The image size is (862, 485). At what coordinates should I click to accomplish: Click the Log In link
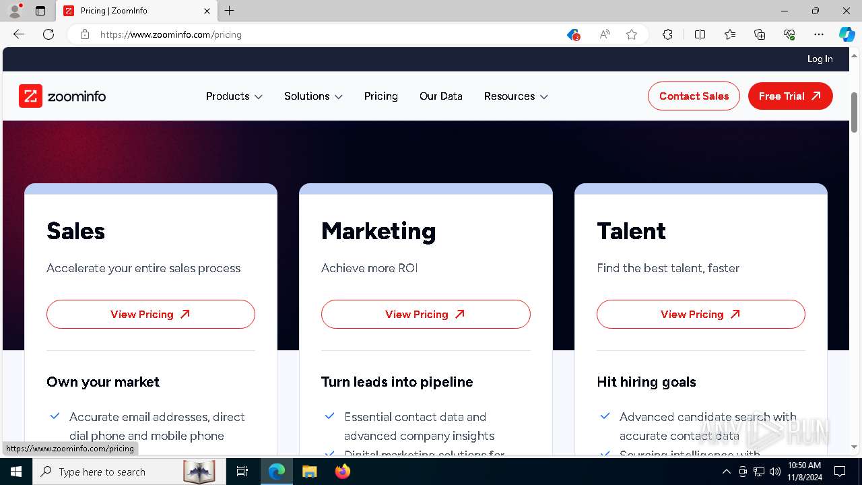(820, 59)
